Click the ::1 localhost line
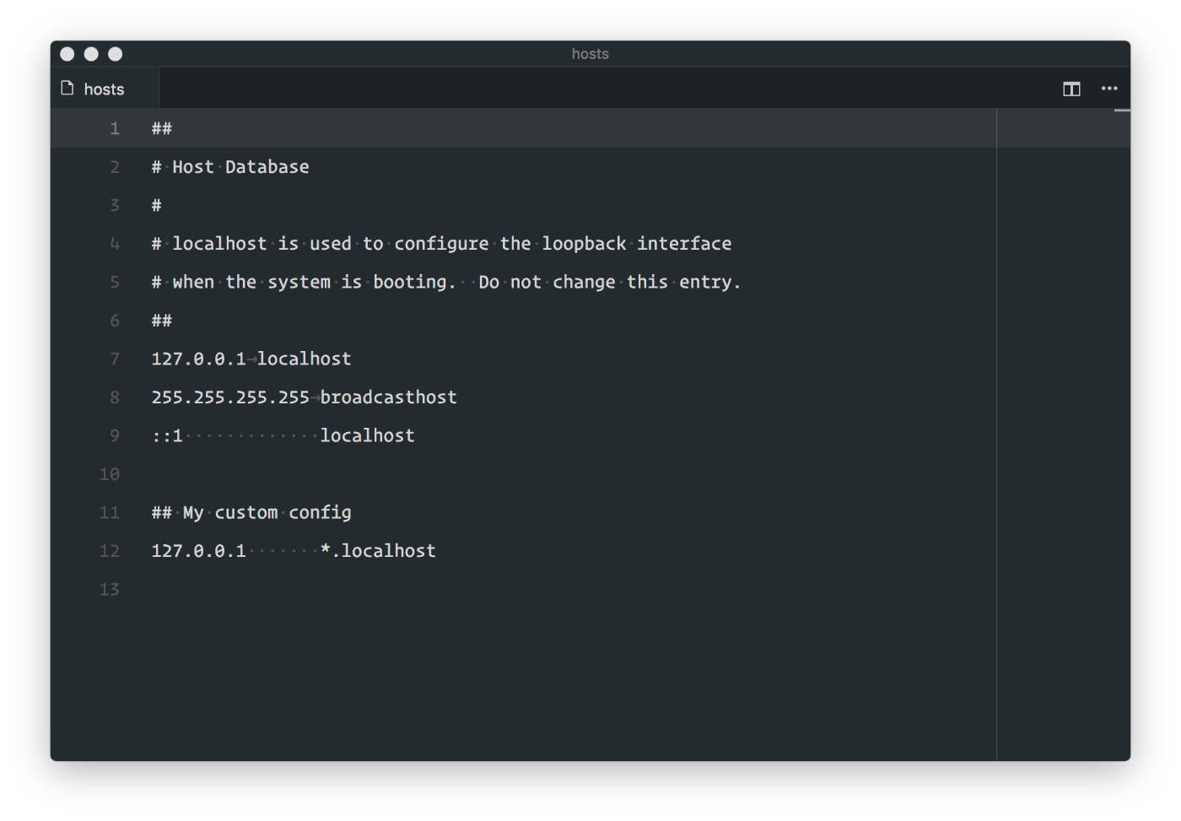 point(283,435)
